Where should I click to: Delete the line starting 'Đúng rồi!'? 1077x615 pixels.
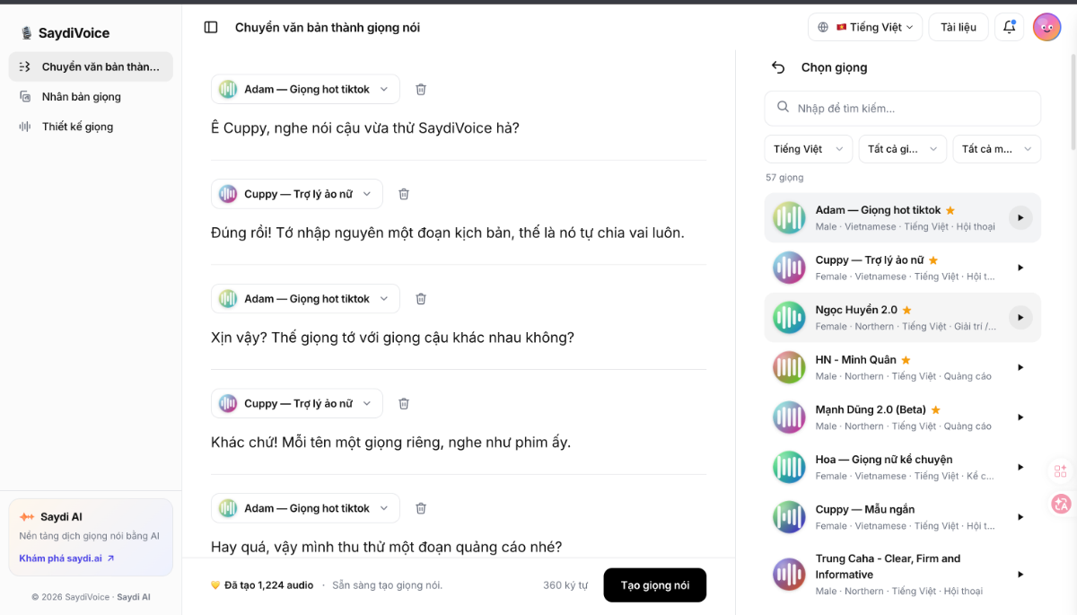point(404,194)
